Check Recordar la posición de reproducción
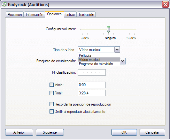 coord(51,104)
